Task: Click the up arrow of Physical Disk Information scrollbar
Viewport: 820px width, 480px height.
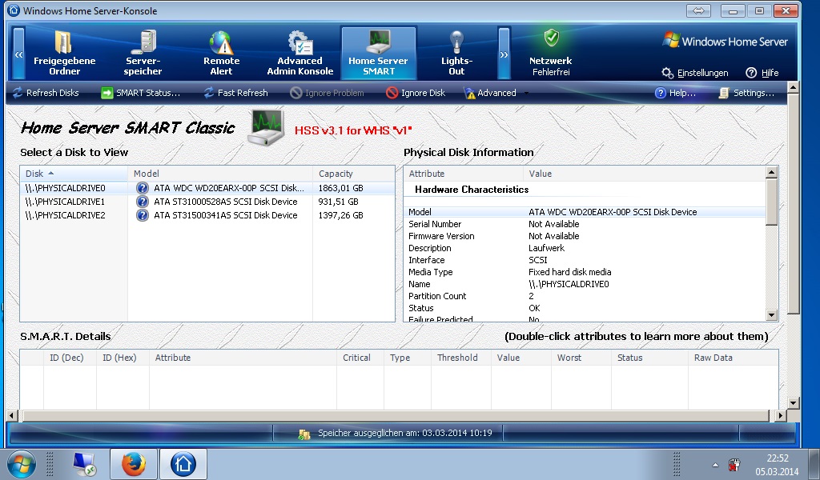Action: click(x=771, y=172)
